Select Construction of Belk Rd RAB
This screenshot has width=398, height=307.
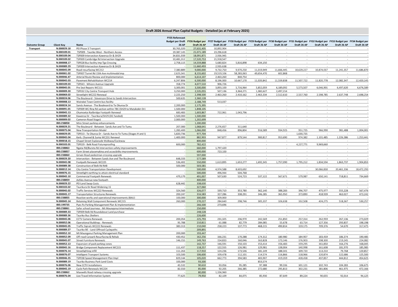click(x=92, y=166)
